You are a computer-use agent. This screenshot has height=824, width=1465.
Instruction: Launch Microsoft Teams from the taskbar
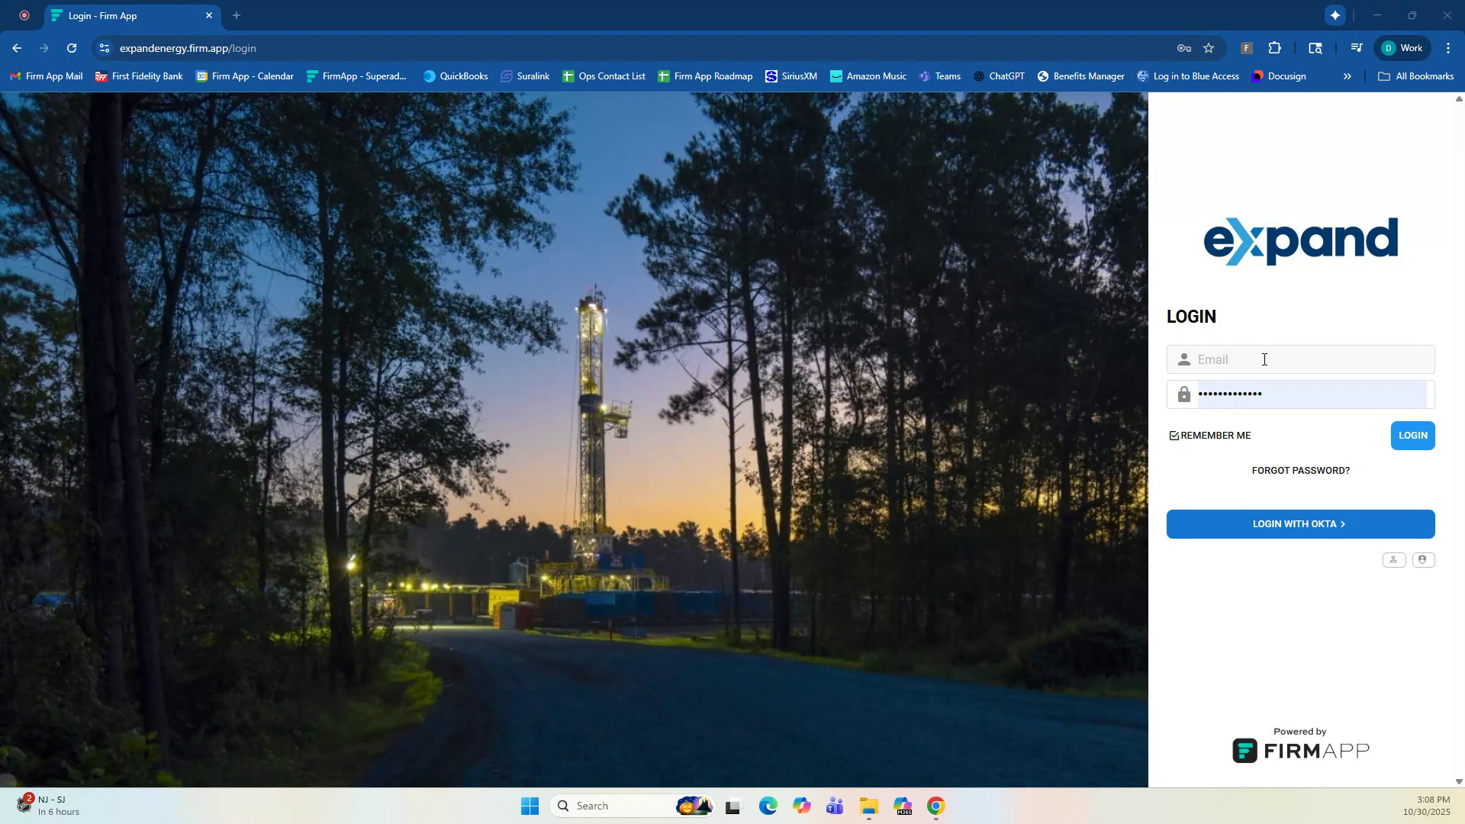click(834, 806)
